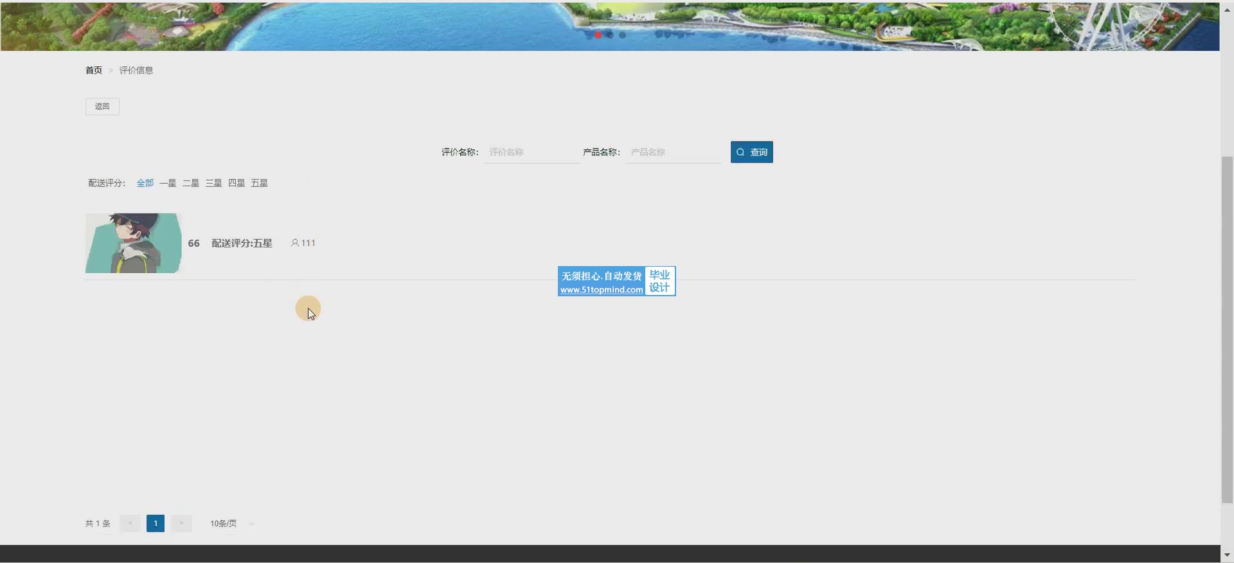Filter by 三星 delivery rating
The width and height of the screenshot is (1234, 563).
pyautogui.click(x=213, y=183)
